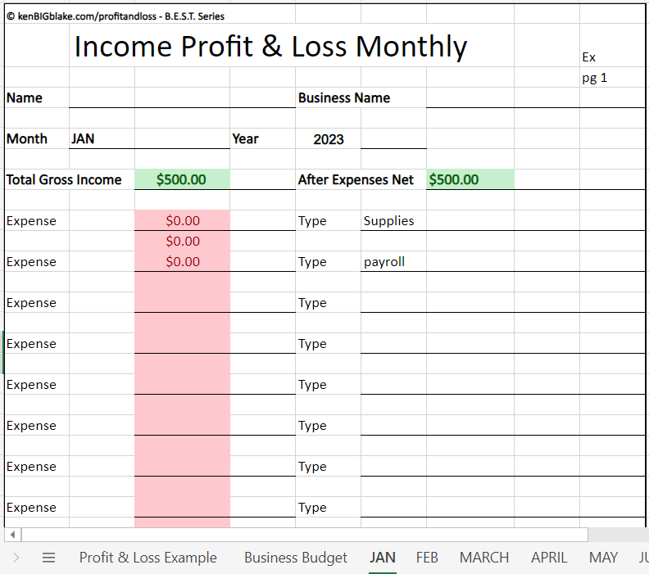Click the horizontal scrollbar left arrow
649x574 pixels.
click(12, 535)
